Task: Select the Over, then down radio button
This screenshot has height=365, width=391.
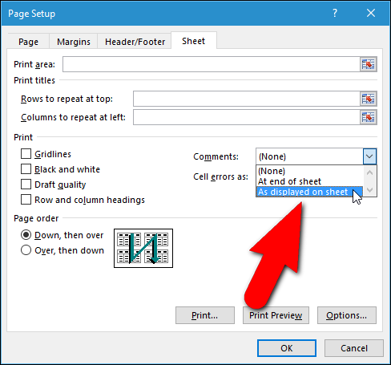Action: click(26, 250)
